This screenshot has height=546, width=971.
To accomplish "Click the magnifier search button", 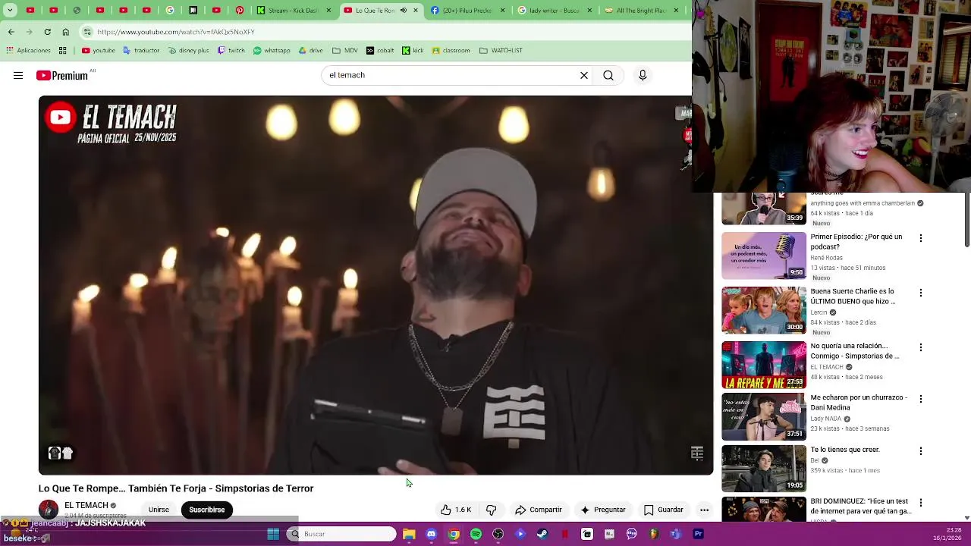I will coord(608,75).
